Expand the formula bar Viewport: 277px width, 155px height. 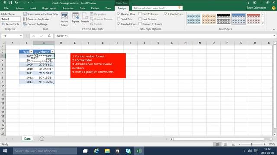274,36
